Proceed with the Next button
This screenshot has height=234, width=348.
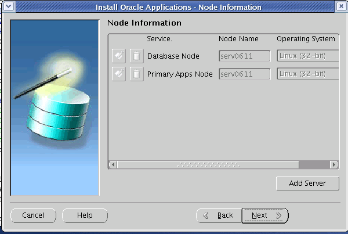tap(265, 215)
